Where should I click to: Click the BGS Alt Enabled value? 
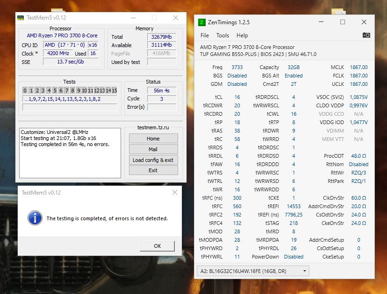click(294, 76)
